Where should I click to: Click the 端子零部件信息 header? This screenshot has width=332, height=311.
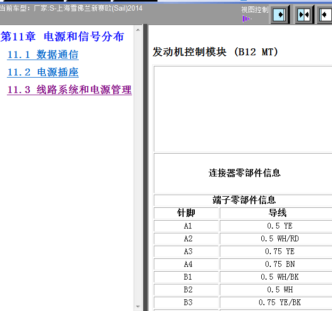pos(243,200)
